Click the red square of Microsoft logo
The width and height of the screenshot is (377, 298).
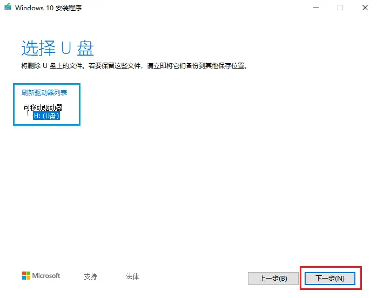coord(24,274)
